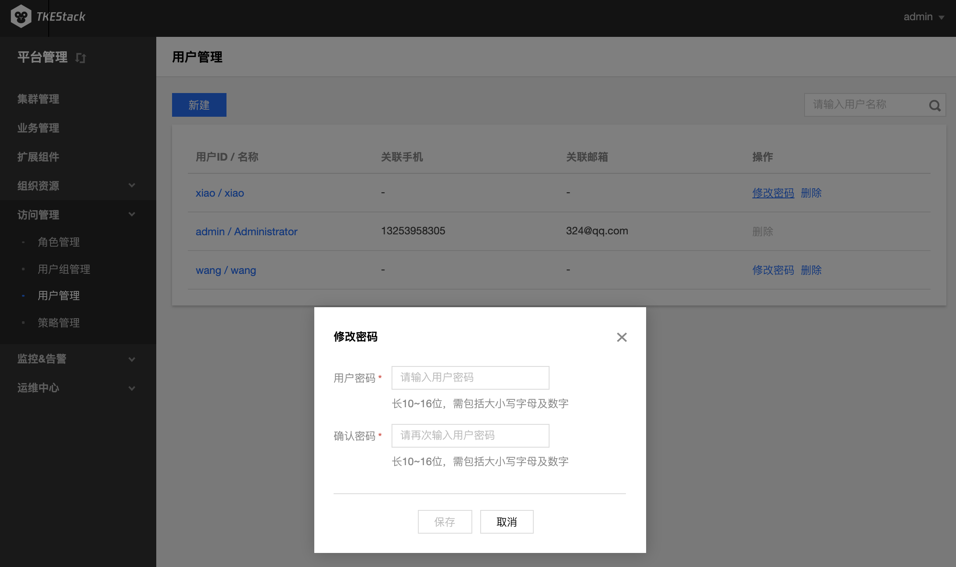Screen dimensions: 956x567
Task: Click the 保存 button in dialog
Action: 445,522
